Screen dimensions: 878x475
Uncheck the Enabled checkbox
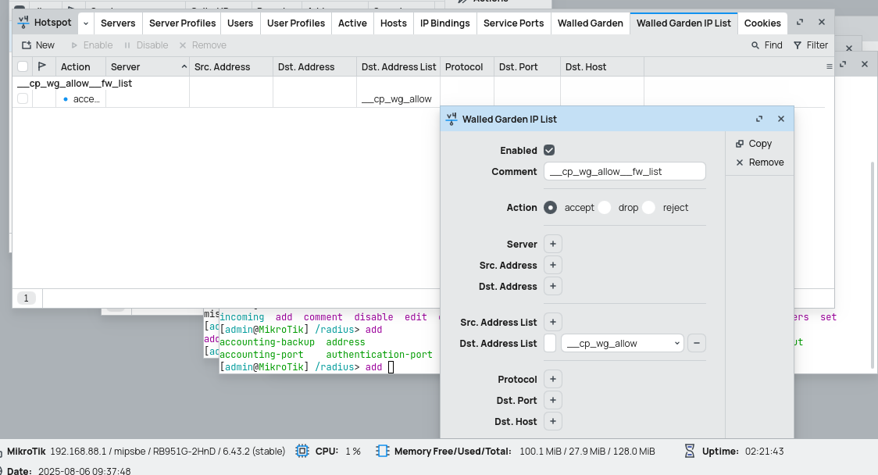point(549,150)
